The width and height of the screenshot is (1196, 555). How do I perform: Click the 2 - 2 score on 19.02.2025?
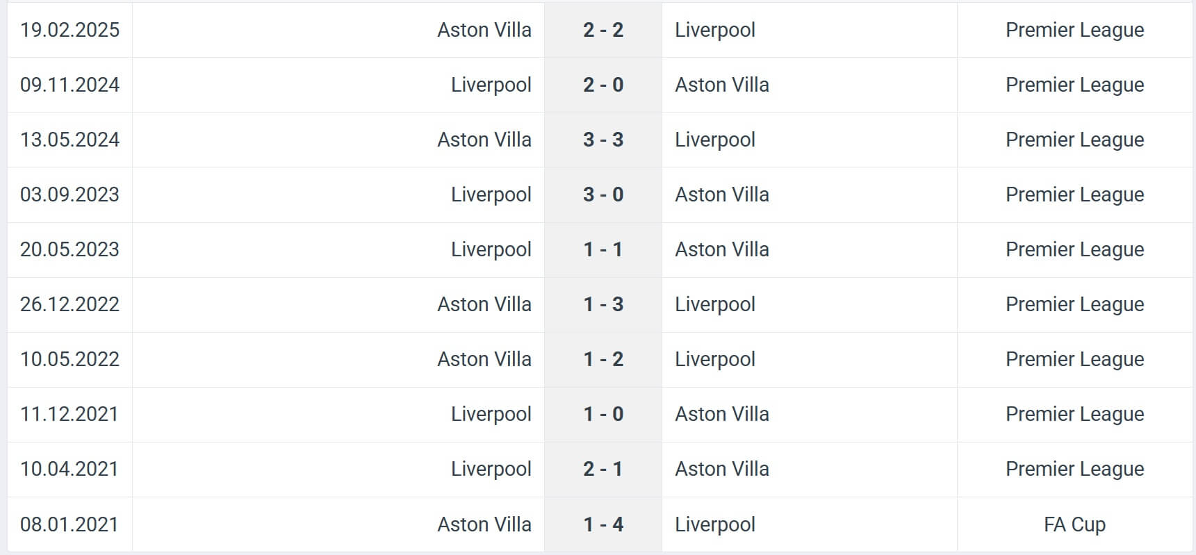click(603, 30)
